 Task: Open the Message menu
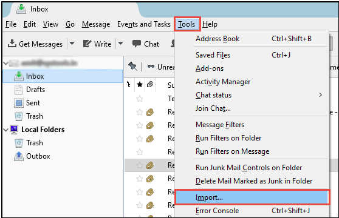click(x=96, y=24)
